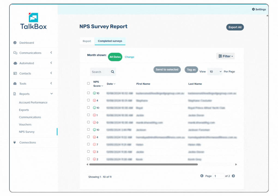Click the TalkBox logo
Image resolution: width=278 pixels, height=196 pixels.
33,21
